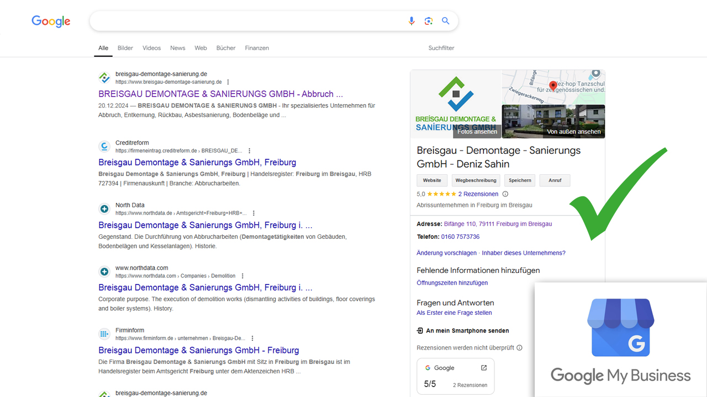Viewport: 707px width, 397px height.
Task: Open the Öffnungszeiten hinzufügen link
Action: [x=452, y=283]
